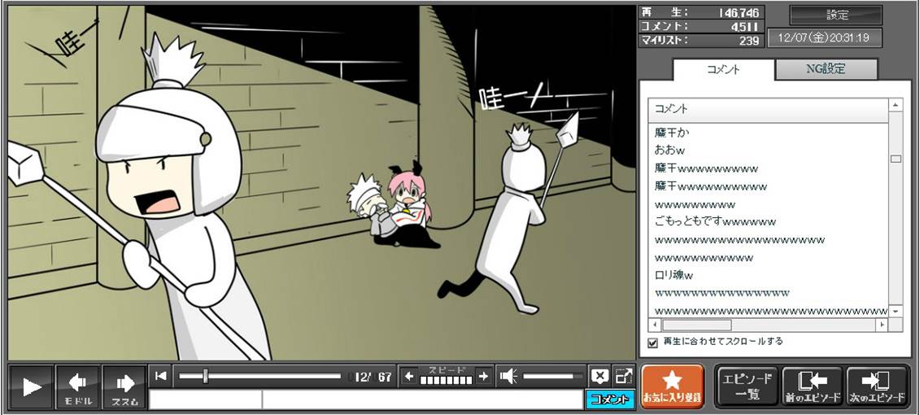
Task: Click the blue コメント submit button
Action: 609,399
